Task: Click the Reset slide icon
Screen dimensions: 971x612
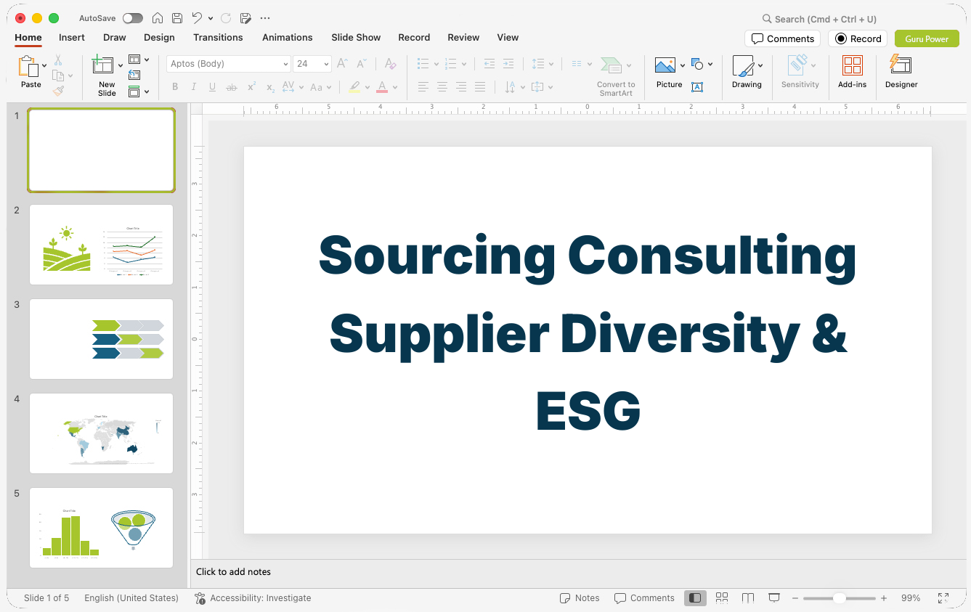Action: (x=134, y=75)
